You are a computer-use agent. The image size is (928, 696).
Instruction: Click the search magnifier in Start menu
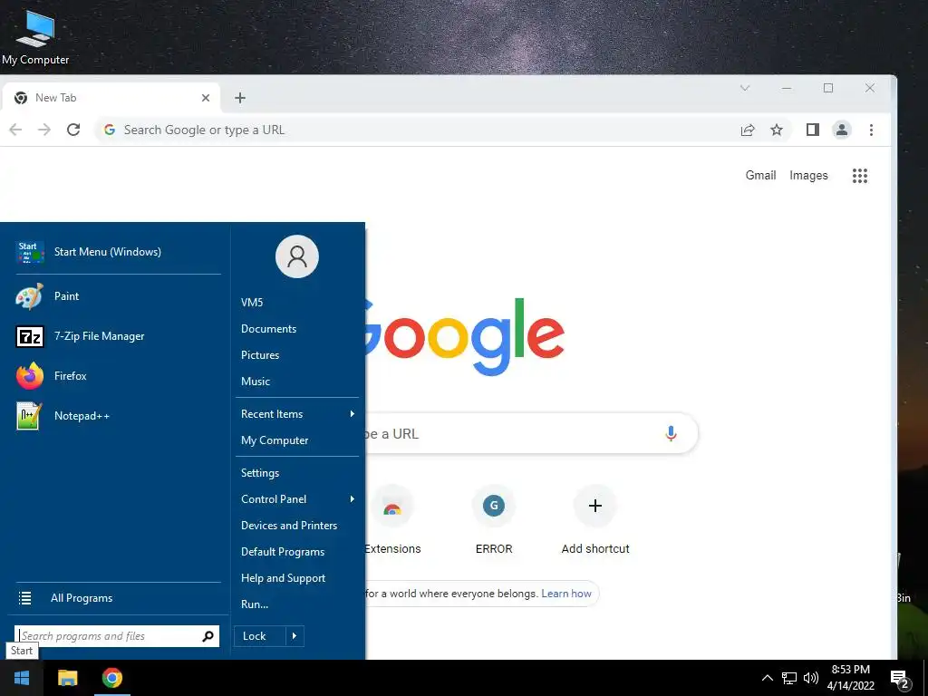208,636
